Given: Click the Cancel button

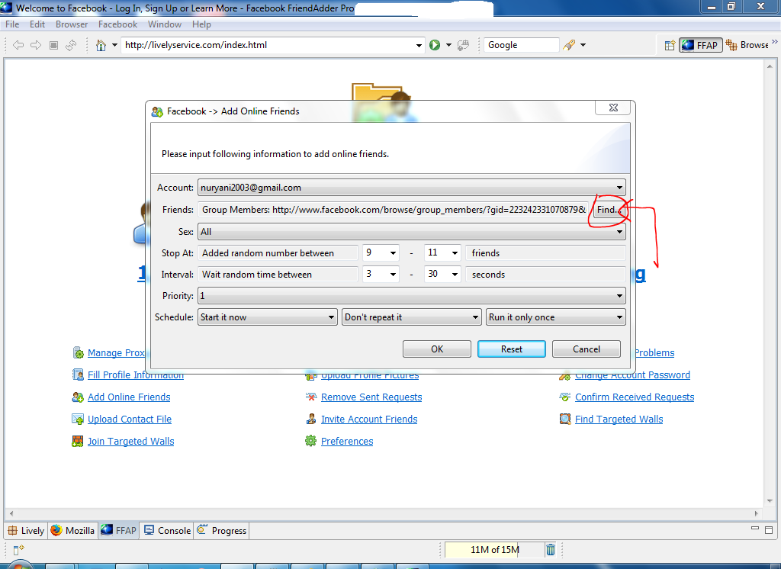Looking at the screenshot, I should click(587, 349).
